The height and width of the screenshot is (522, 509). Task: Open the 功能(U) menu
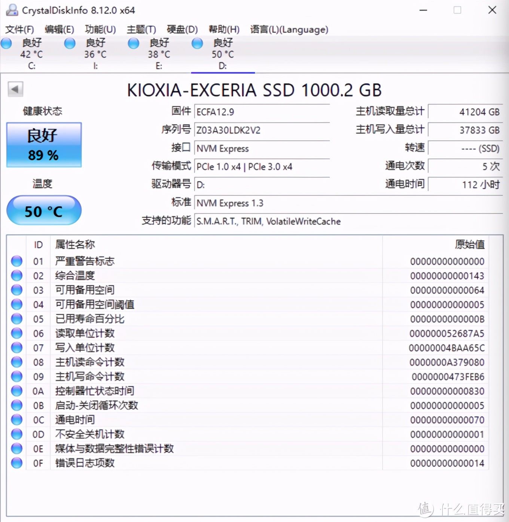[100, 29]
